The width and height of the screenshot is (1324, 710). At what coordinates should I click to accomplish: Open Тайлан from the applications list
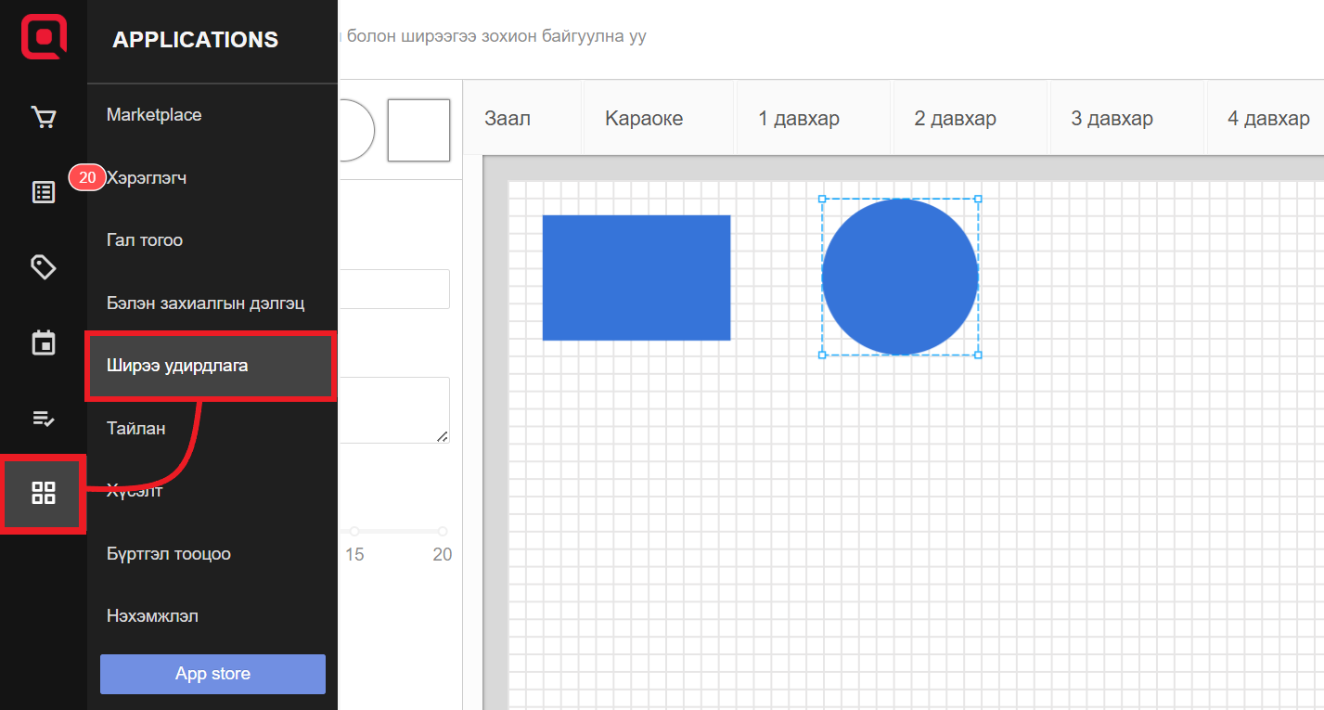pyautogui.click(x=136, y=429)
